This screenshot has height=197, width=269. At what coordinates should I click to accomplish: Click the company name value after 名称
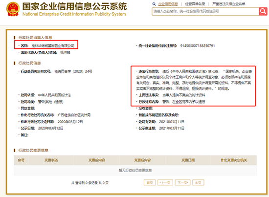[x=53, y=45]
